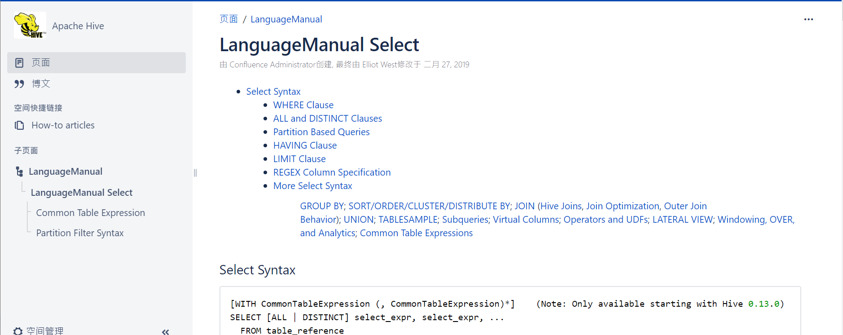The image size is (843, 335).
Task: Open the LATERAL VIEW link
Action: click(682, 220)
